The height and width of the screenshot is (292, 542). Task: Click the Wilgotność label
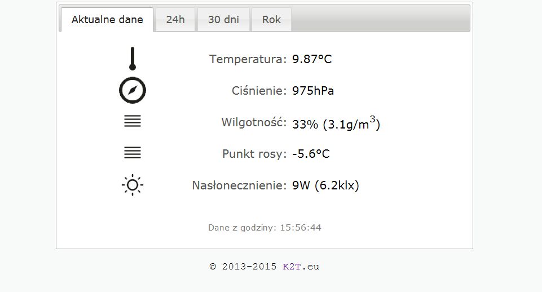click(x=254, y=122)
